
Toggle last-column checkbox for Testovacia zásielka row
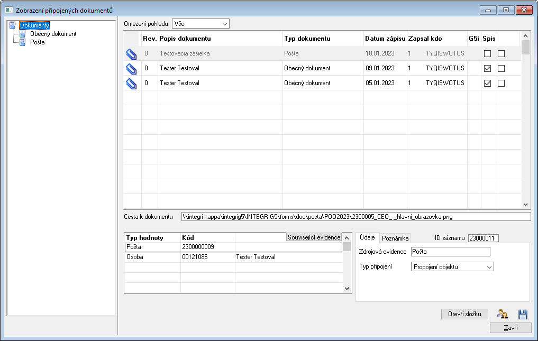pos(501,53)
